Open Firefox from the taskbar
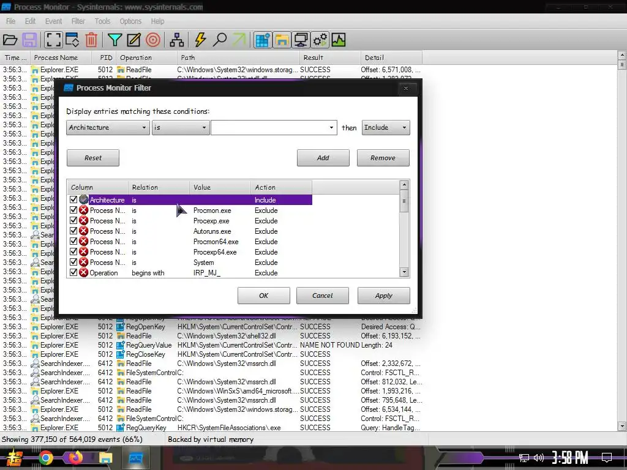 tap(75, 458)
